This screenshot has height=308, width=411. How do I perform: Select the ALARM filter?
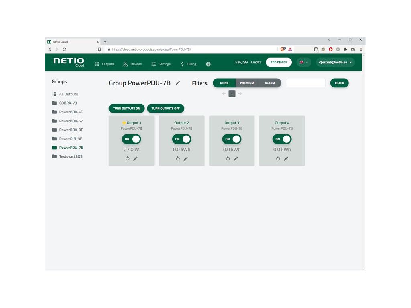coord(270,83)
